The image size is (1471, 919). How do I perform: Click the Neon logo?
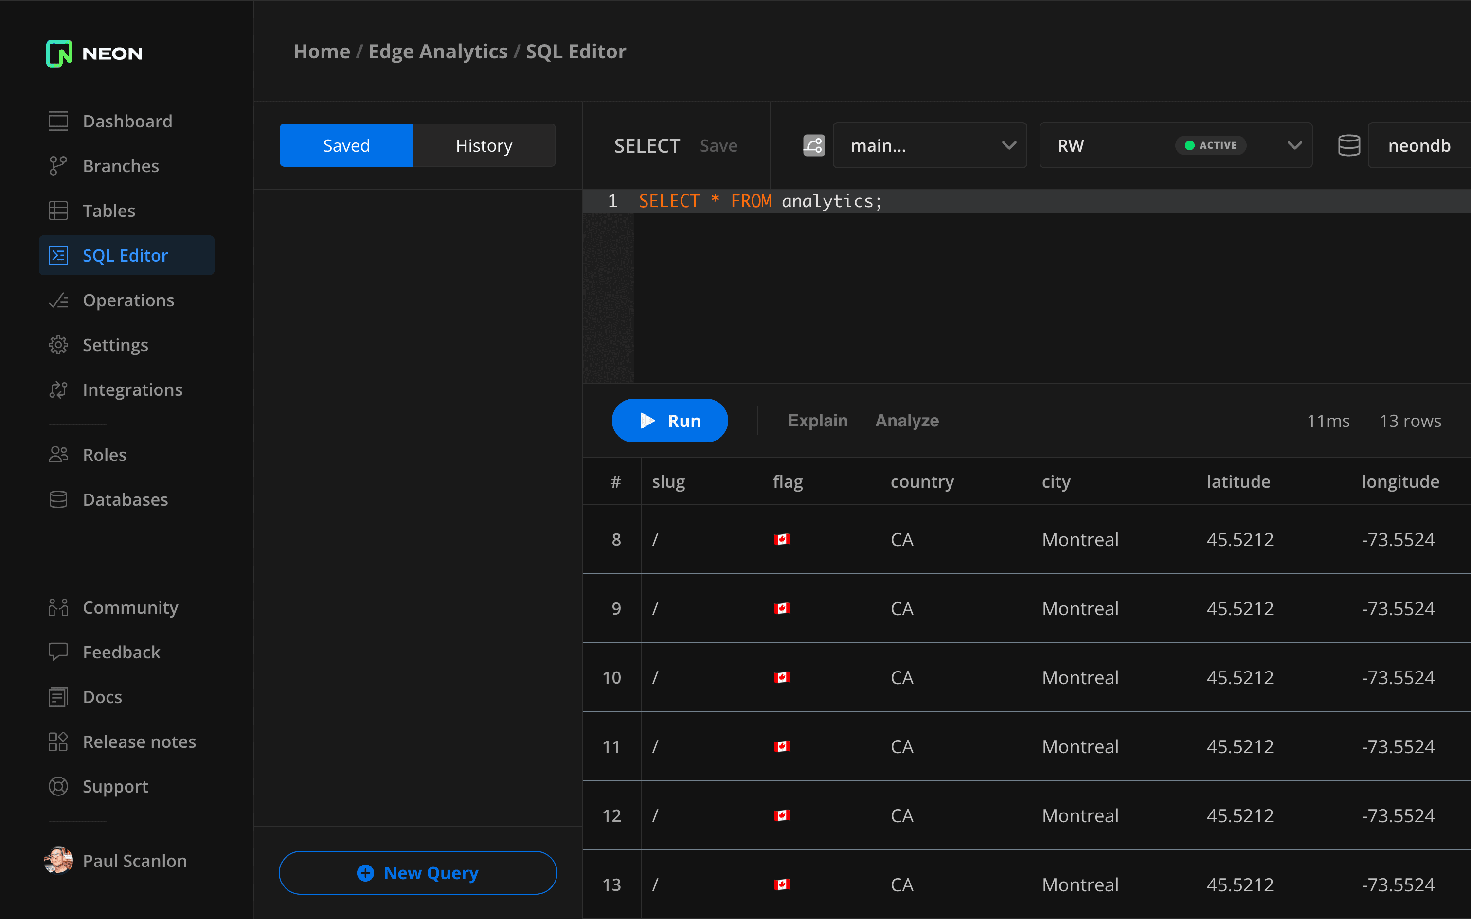tap(93, 53)
